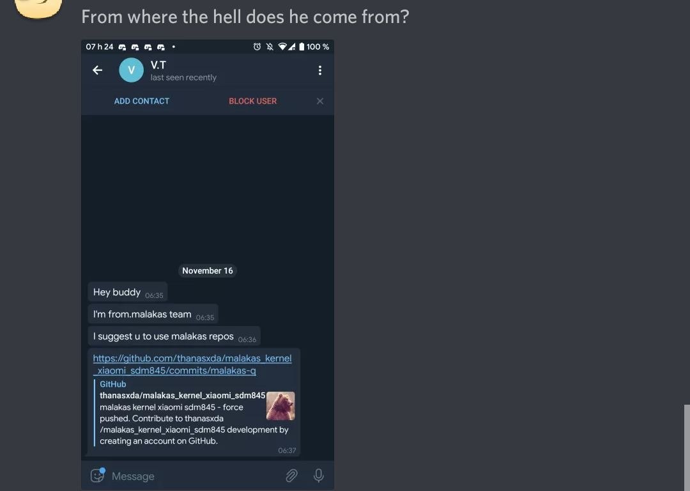Click the muted bell status icon
The image size is (690, 491).
[x=270, y=47]
